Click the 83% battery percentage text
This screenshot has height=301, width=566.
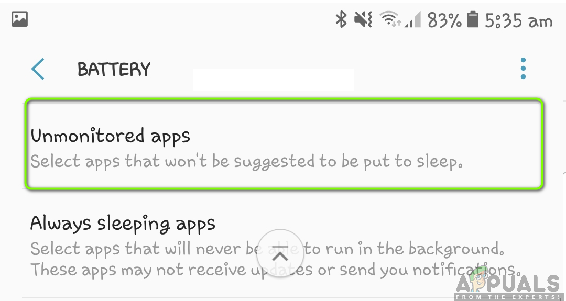click(x=444, y=20)
